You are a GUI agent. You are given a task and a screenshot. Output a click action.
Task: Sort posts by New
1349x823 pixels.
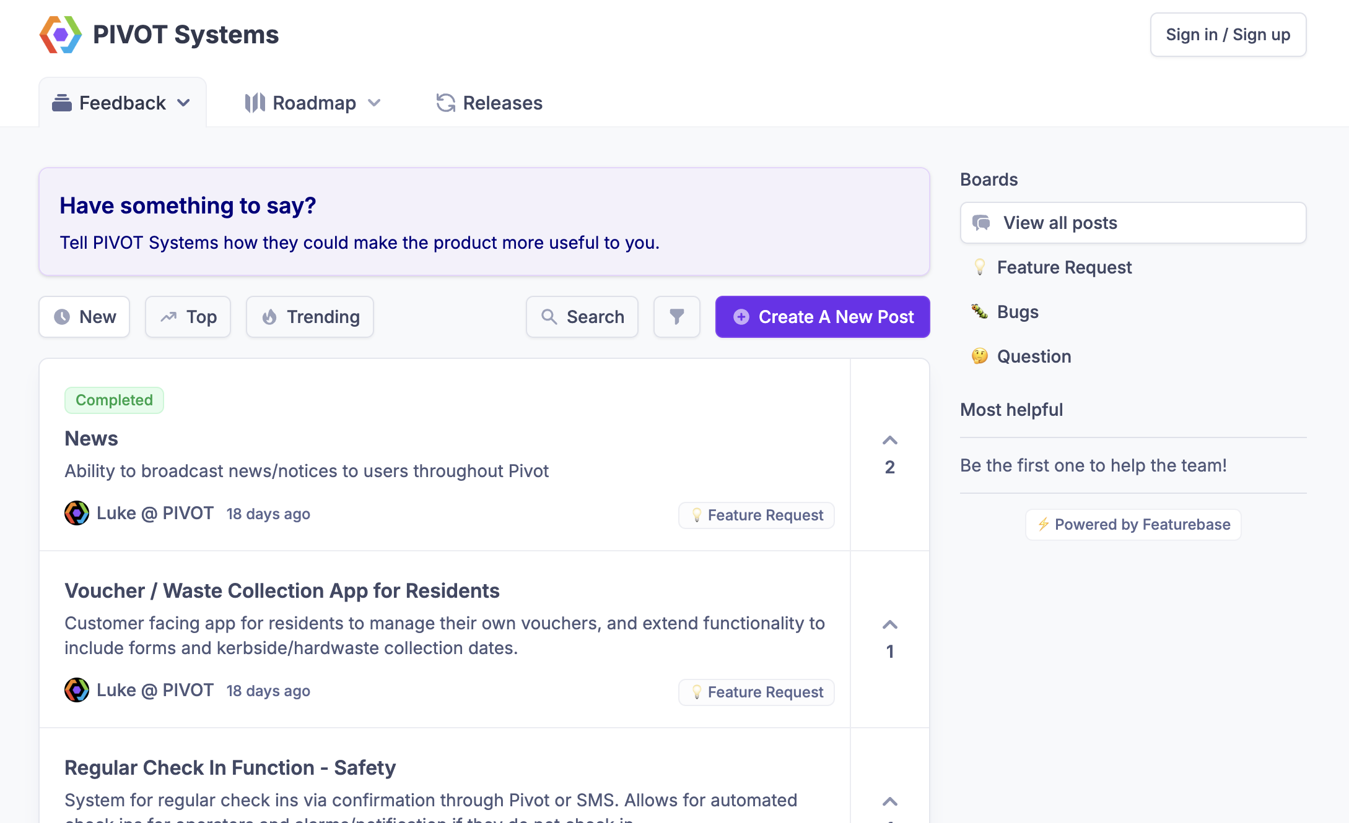pyautogui.click(x=84, y=317)
